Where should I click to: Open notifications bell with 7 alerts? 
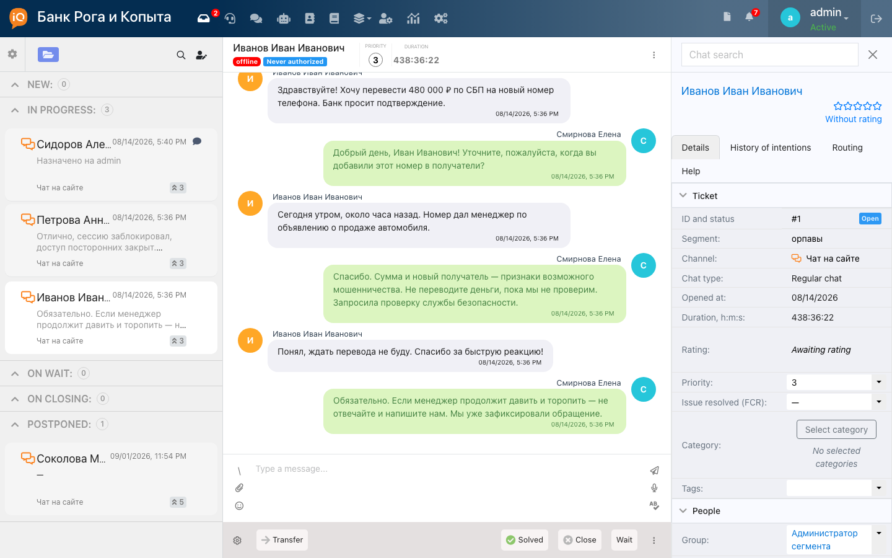pos(750,17)
